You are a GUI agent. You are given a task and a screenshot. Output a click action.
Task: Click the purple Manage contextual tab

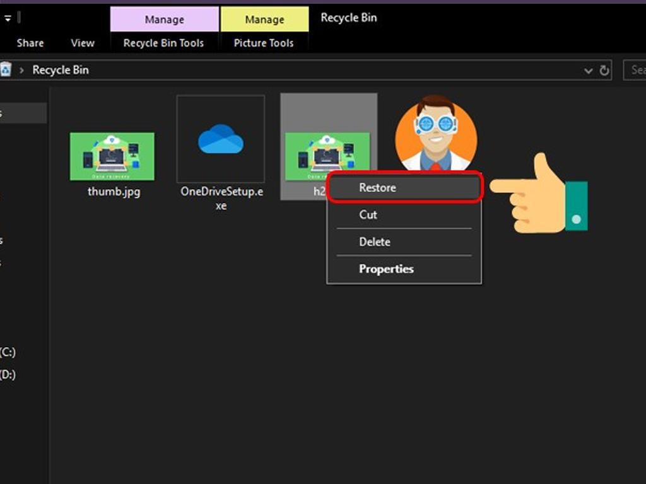coord(164,20)
